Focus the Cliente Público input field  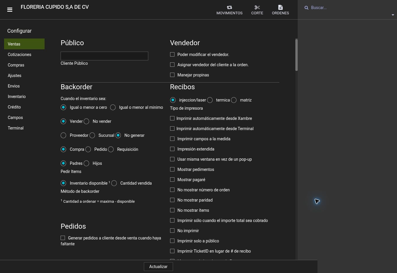(104, 56)
